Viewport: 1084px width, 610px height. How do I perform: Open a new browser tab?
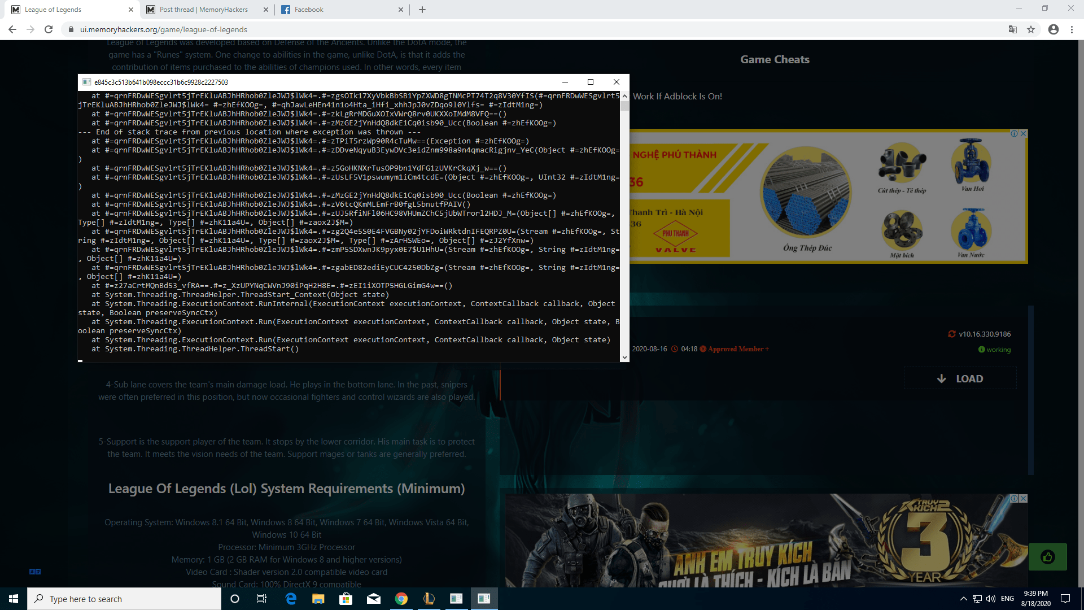422,10
